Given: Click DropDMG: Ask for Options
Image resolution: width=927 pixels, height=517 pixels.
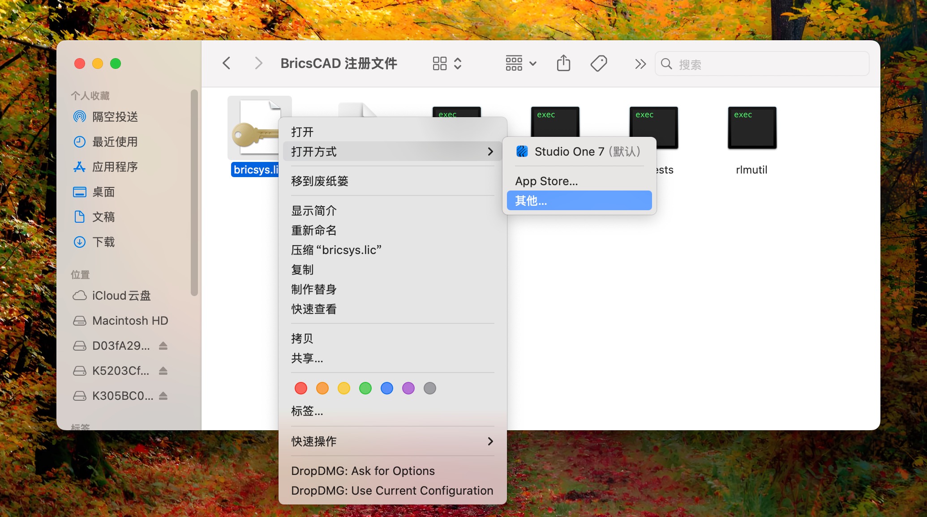Looking at the screenshot, I should (363, 471).
